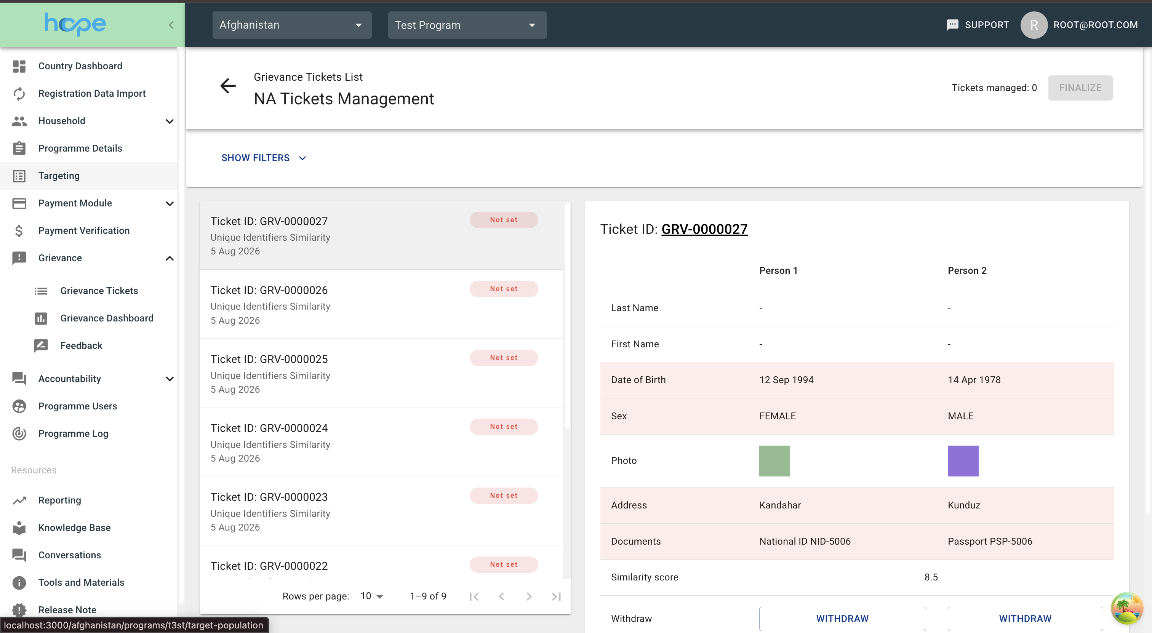Go back using the left arrow
The height and width of the screenshot is (633, 1152).
coord(228,86)
